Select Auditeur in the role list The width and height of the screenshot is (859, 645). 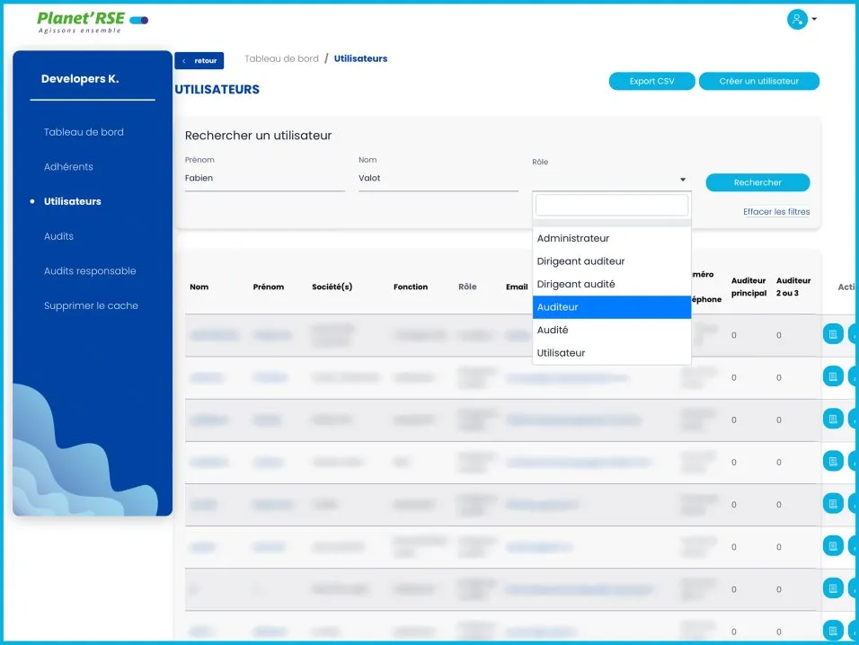coord(611,307)
